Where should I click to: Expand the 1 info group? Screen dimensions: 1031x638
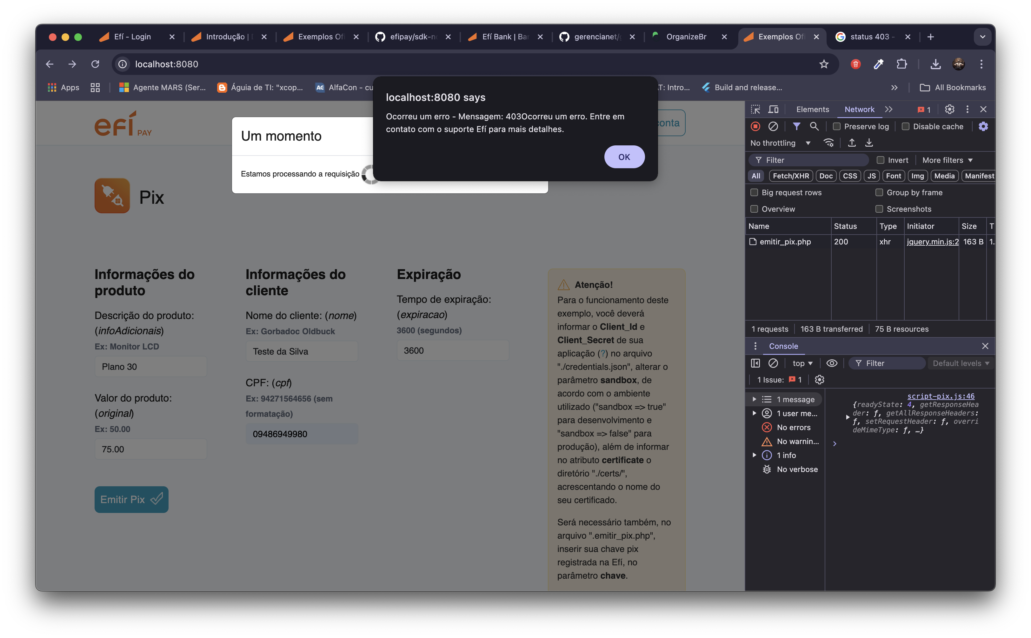(x=754, y=455)
